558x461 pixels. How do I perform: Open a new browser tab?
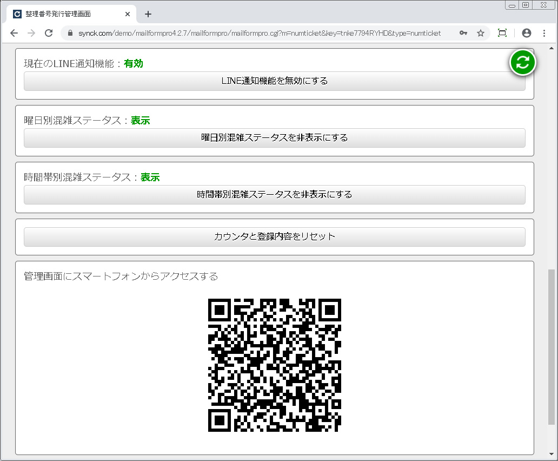coord(148,14)
